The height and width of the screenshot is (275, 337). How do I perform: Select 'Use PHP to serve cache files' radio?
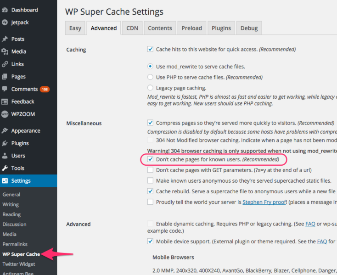pyautogui.click(x=150, y=77)
